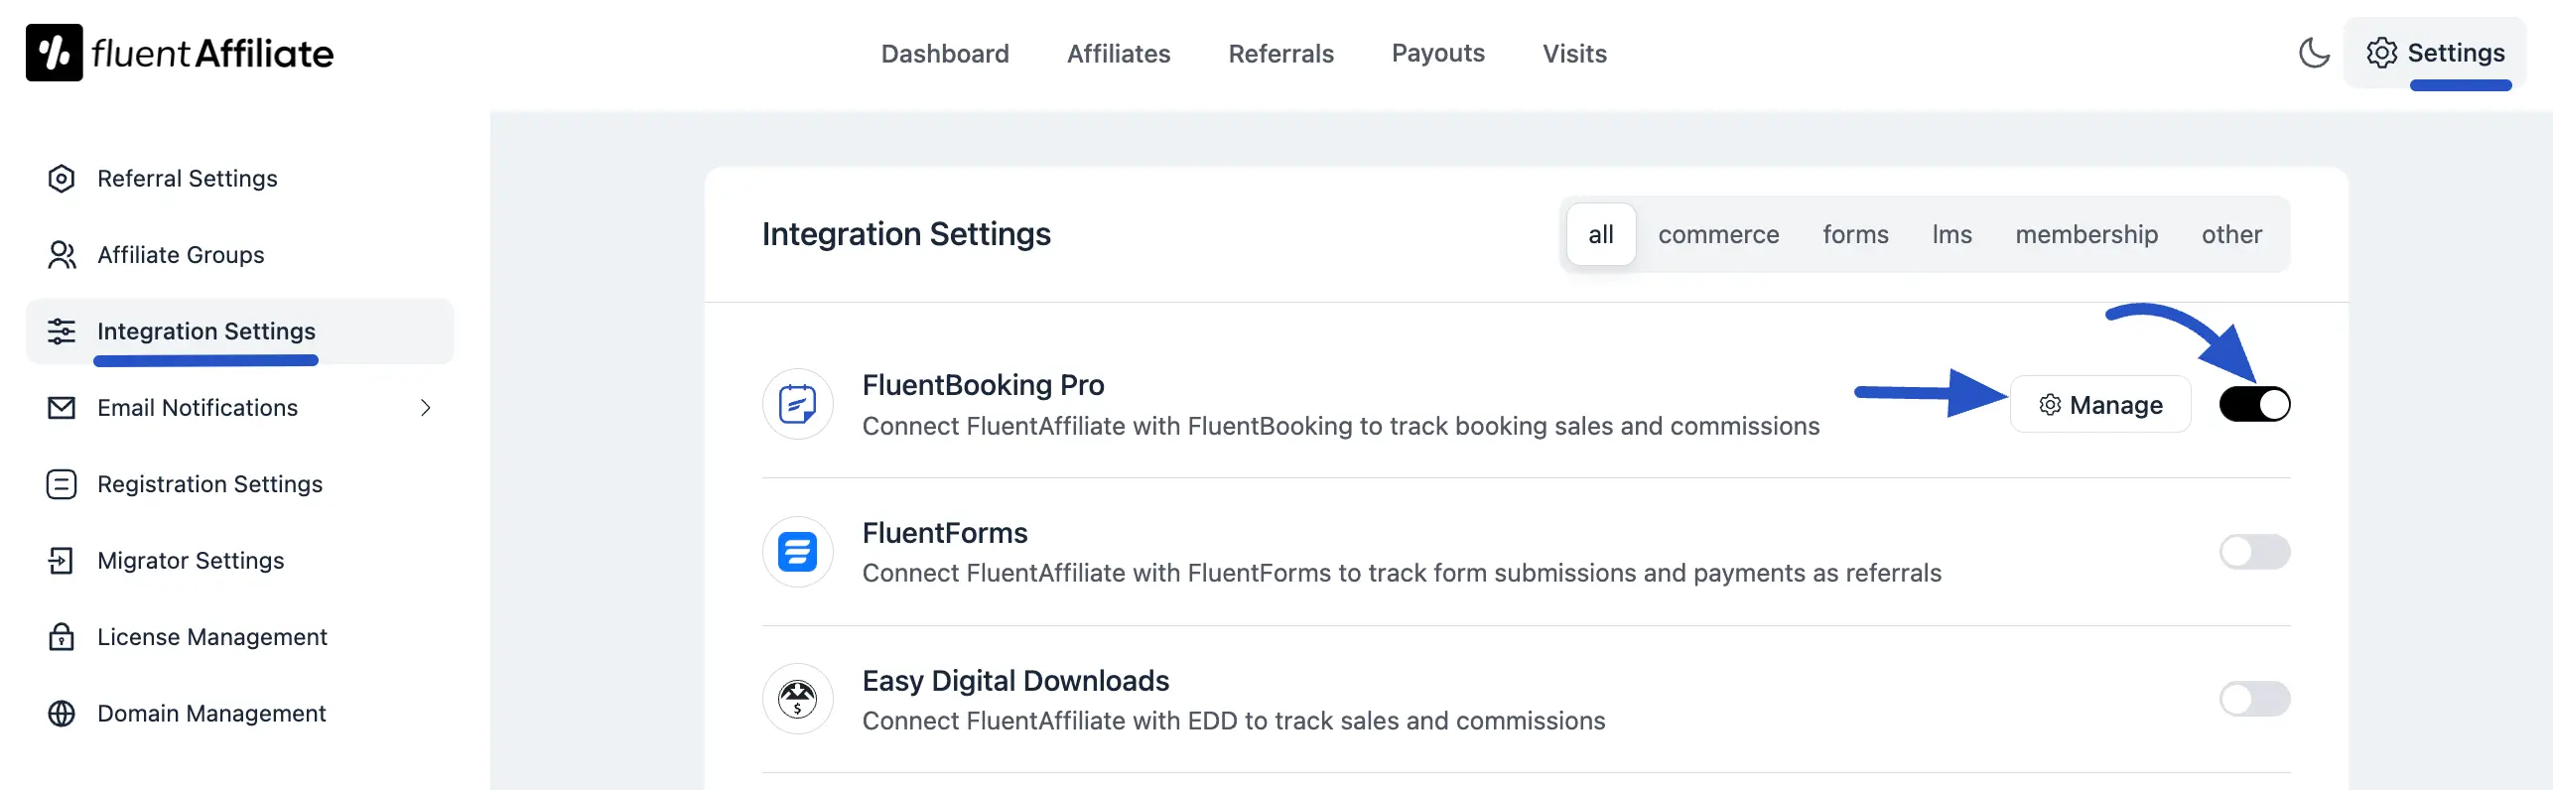Filter integrations by forms tab
2553x790 pixels.
coord(1855,234)
